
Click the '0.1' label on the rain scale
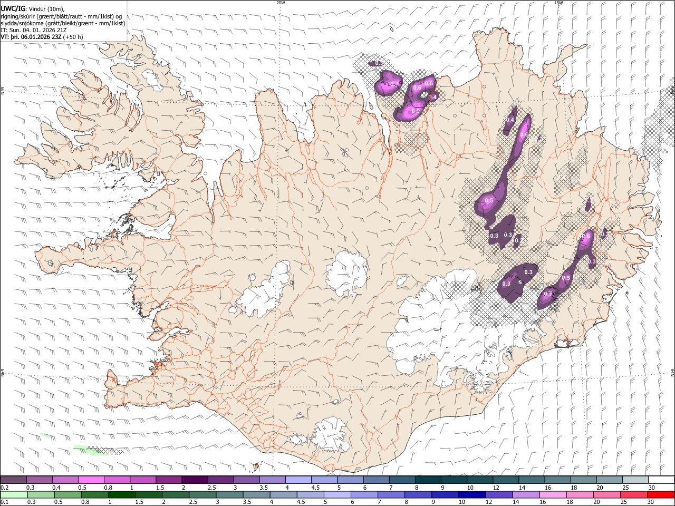point(5,502)
